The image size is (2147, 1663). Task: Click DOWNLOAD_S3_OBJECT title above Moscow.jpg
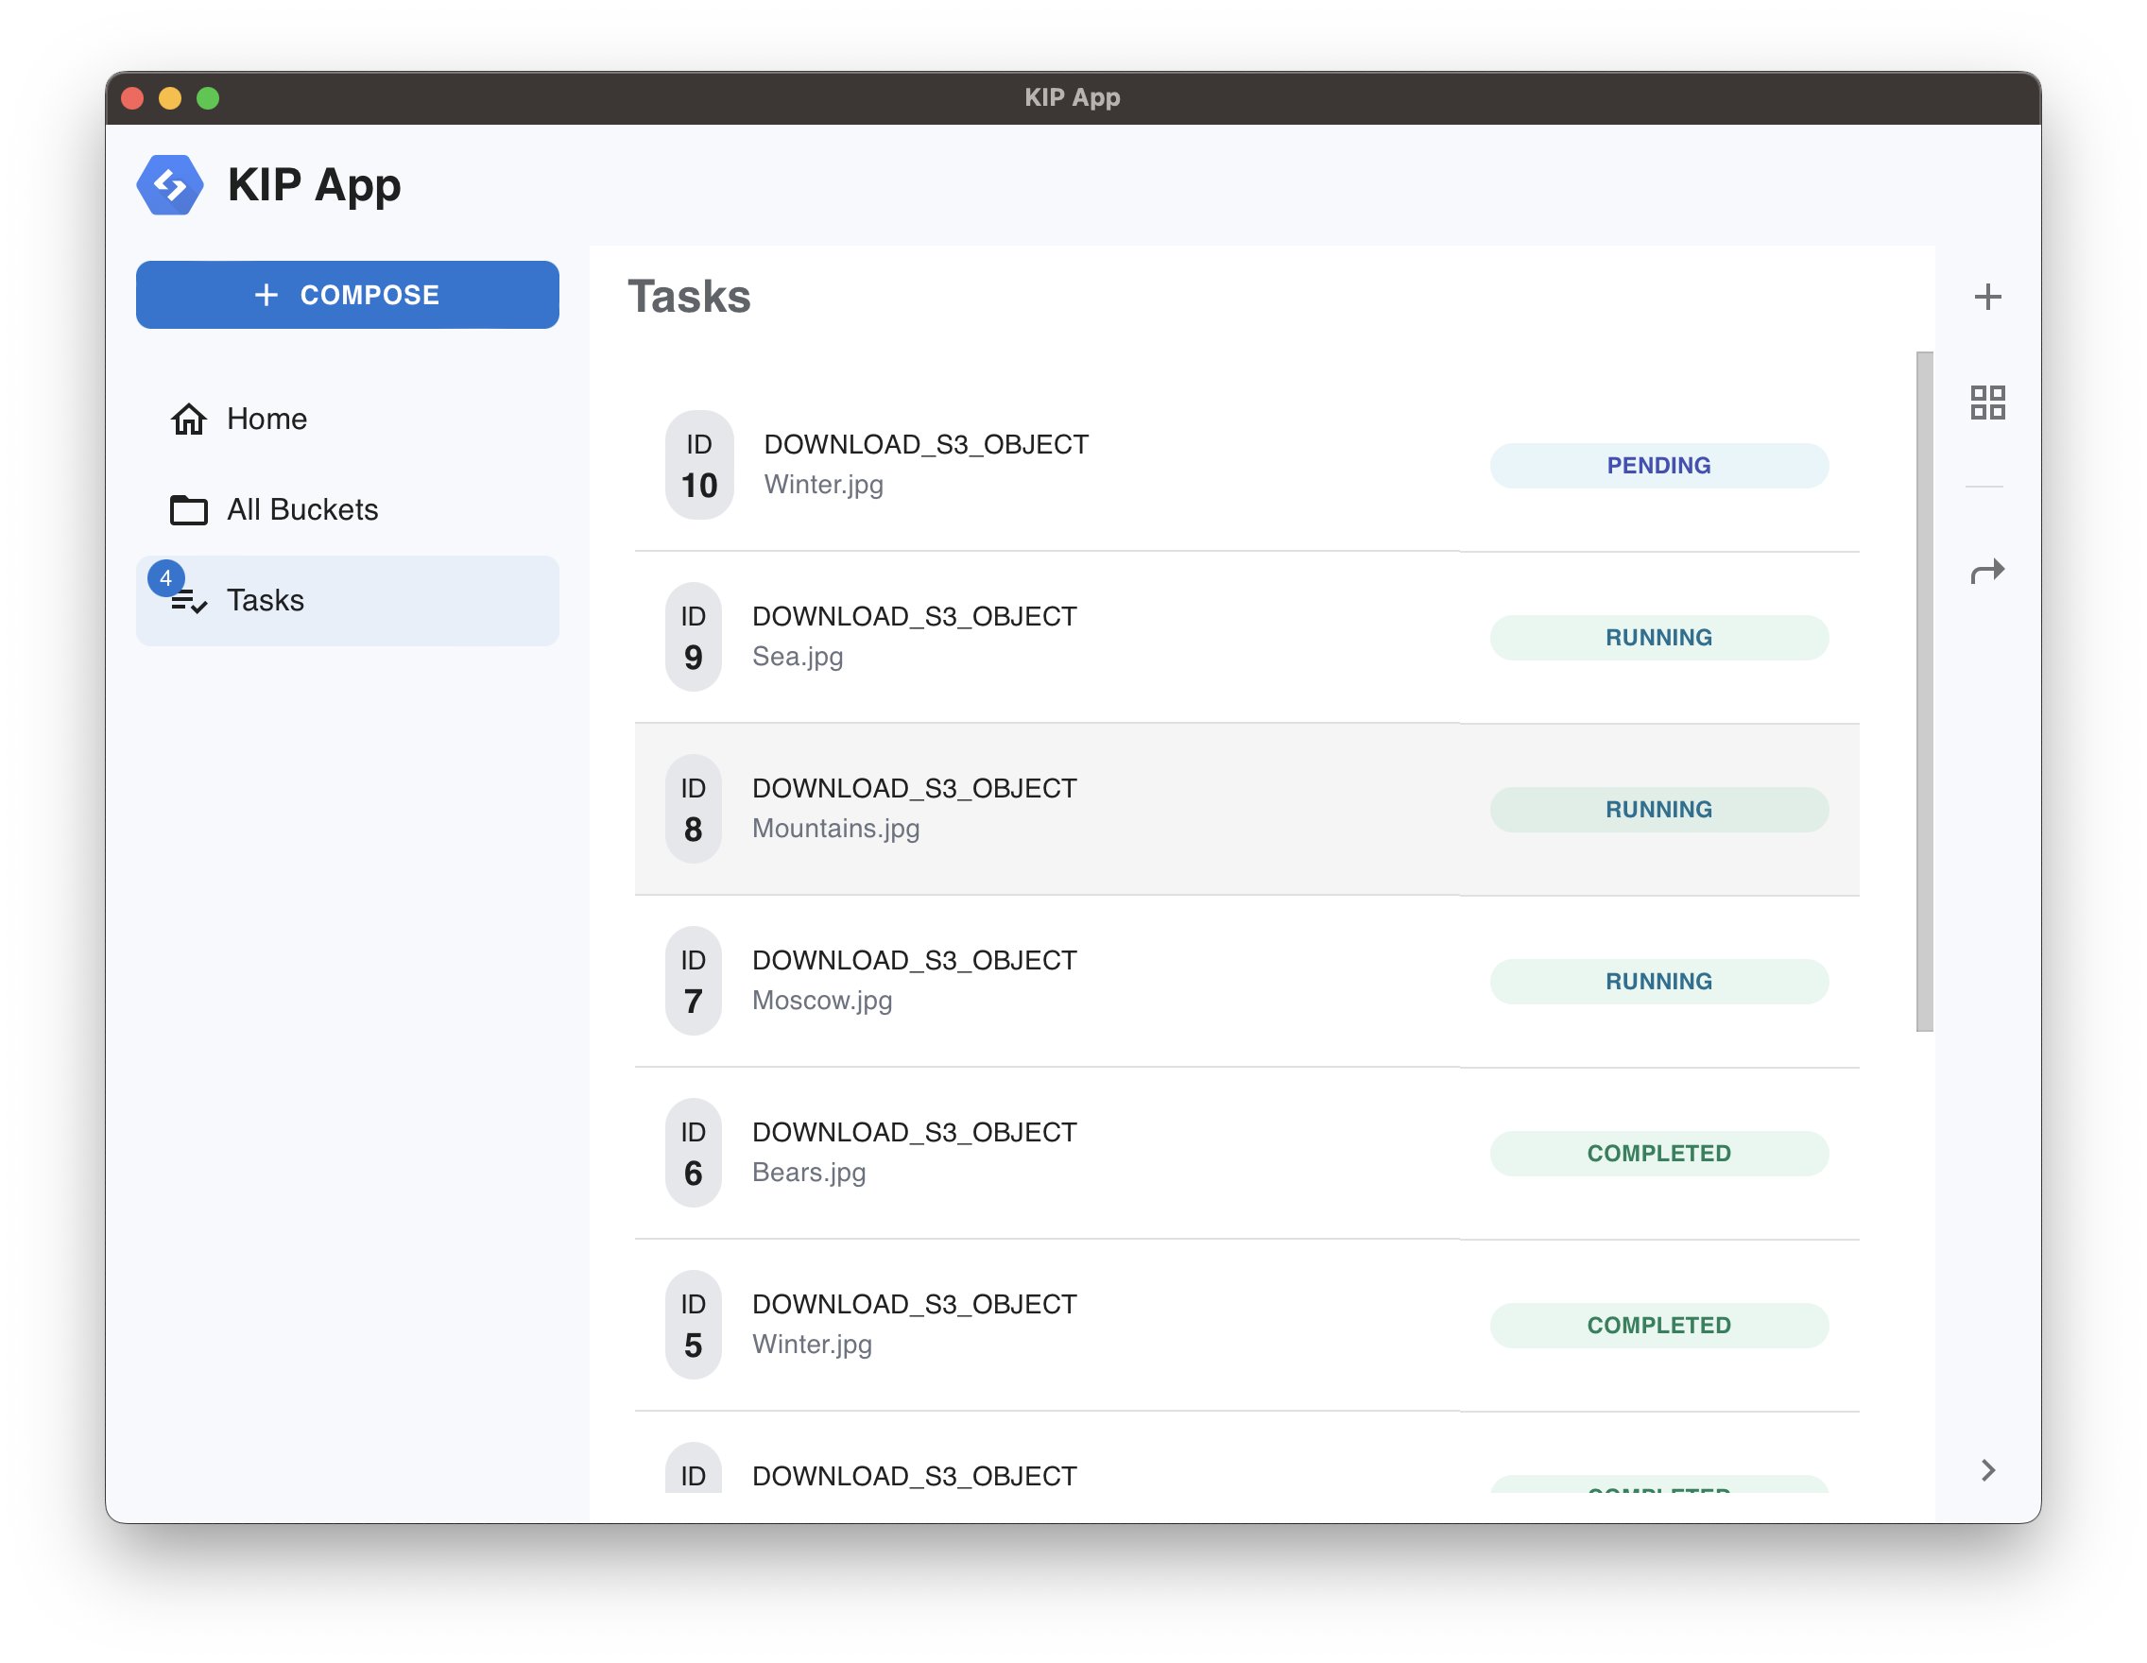pyautogui.click(x=914, y=961)
